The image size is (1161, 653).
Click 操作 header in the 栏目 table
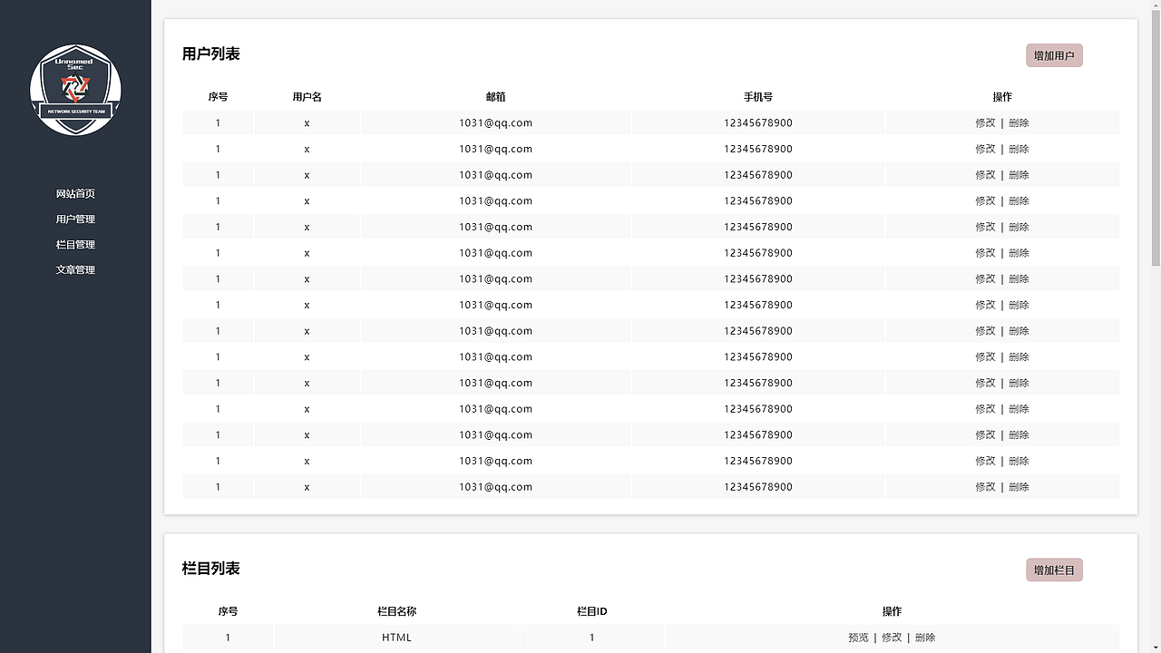tap(892, 611)
